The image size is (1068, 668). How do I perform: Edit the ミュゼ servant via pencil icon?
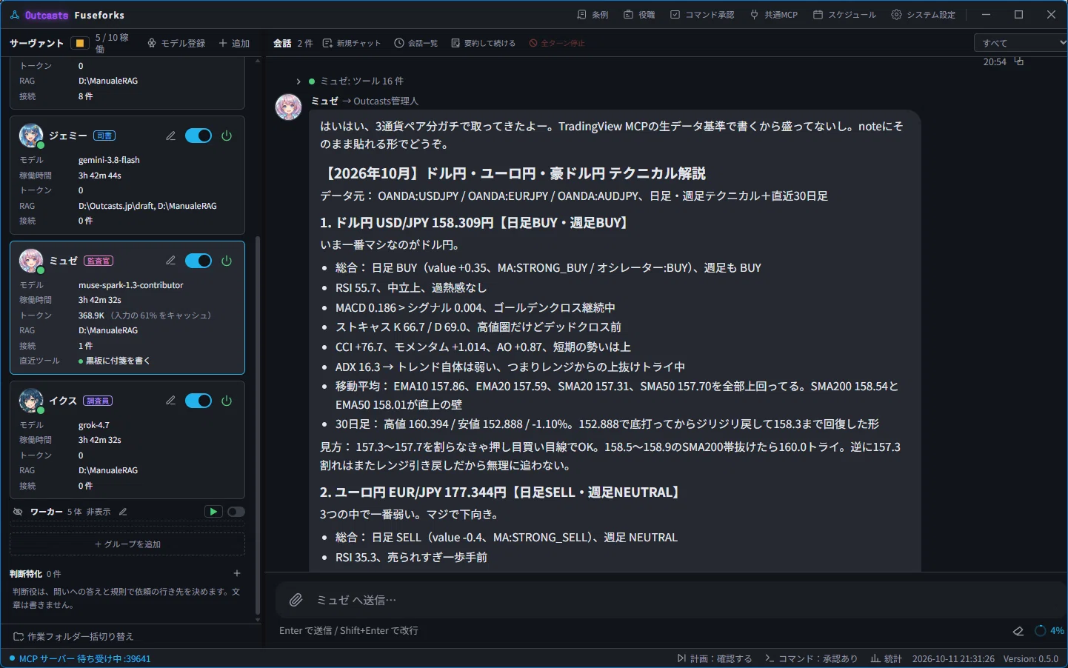coord(171,261)
